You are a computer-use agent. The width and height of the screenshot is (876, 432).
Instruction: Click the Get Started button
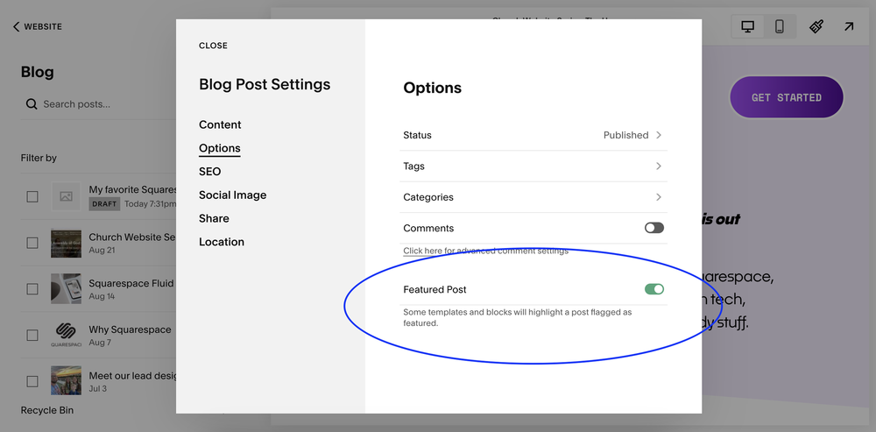point(786,97)
